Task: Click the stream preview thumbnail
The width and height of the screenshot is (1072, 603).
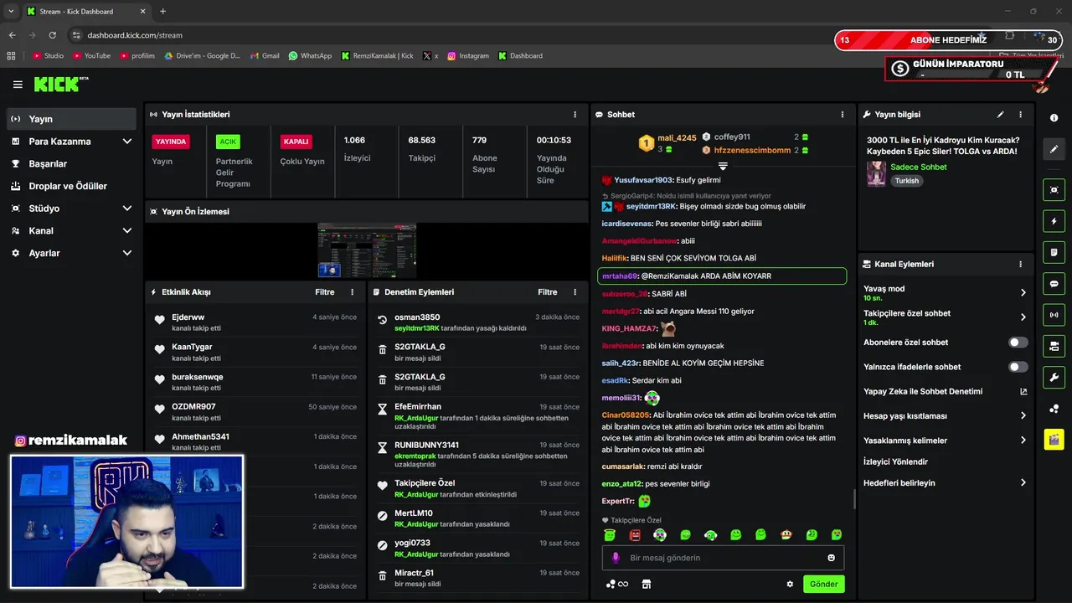Action: (367, 250)
